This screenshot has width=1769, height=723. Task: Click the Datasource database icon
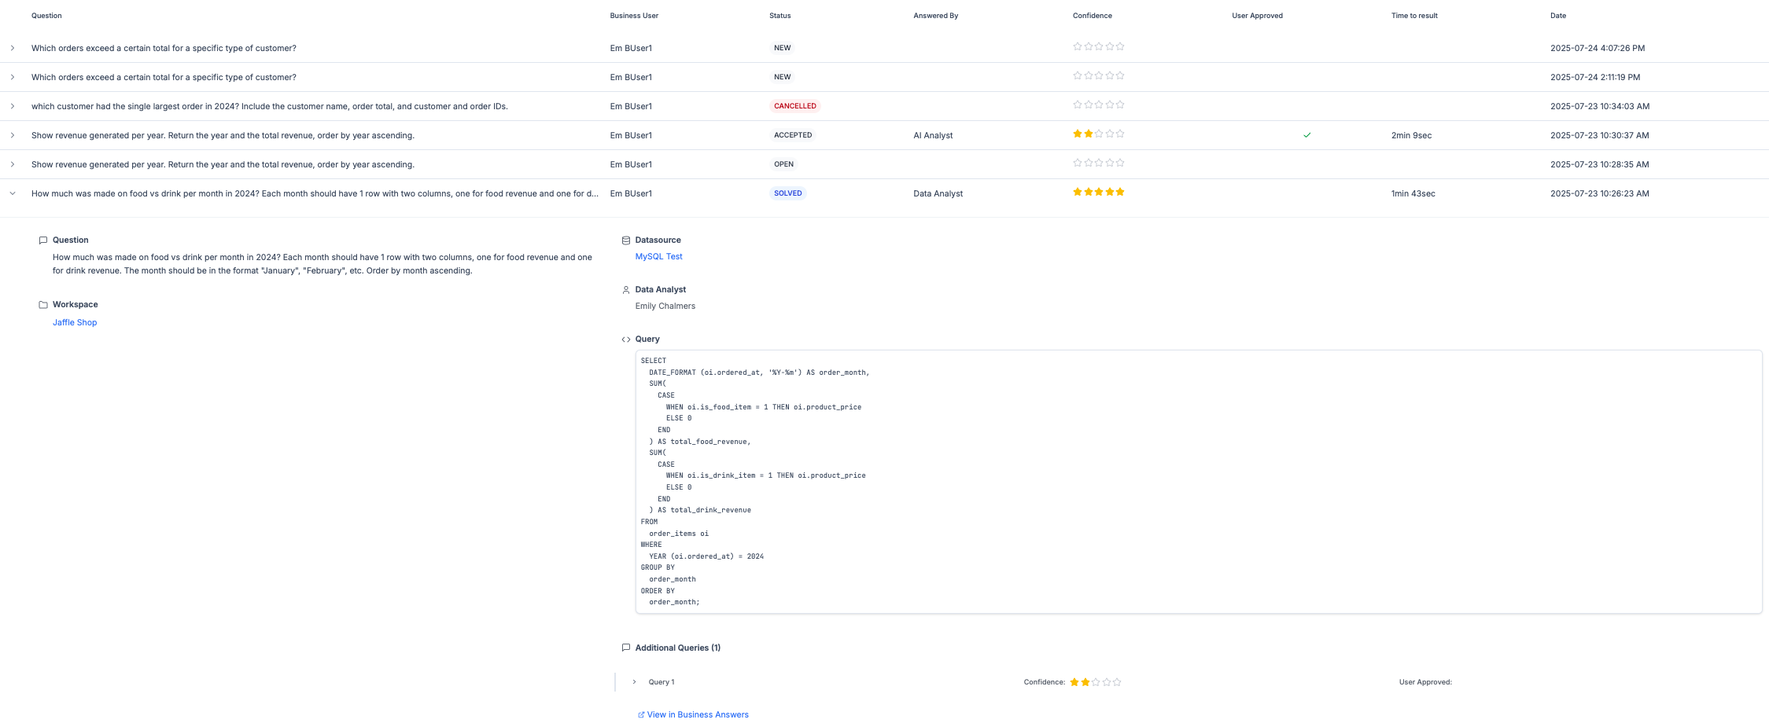(626, 240)
